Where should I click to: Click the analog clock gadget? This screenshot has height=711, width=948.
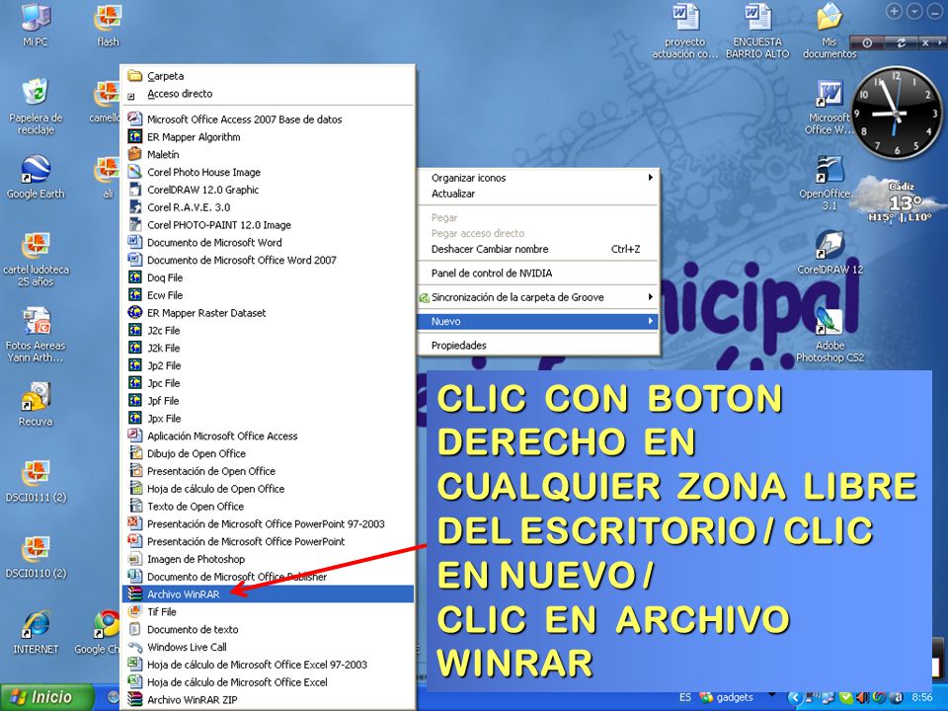coord(896,113)
